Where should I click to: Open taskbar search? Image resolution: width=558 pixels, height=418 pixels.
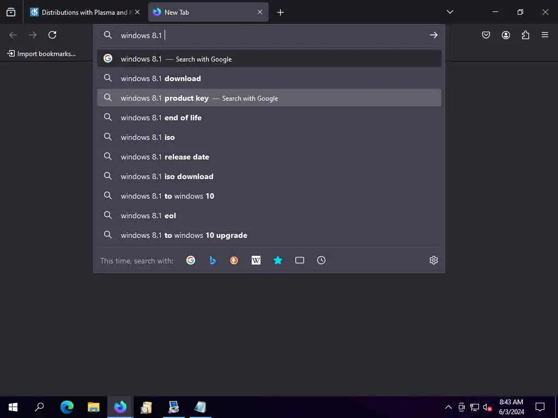point(39,407)
